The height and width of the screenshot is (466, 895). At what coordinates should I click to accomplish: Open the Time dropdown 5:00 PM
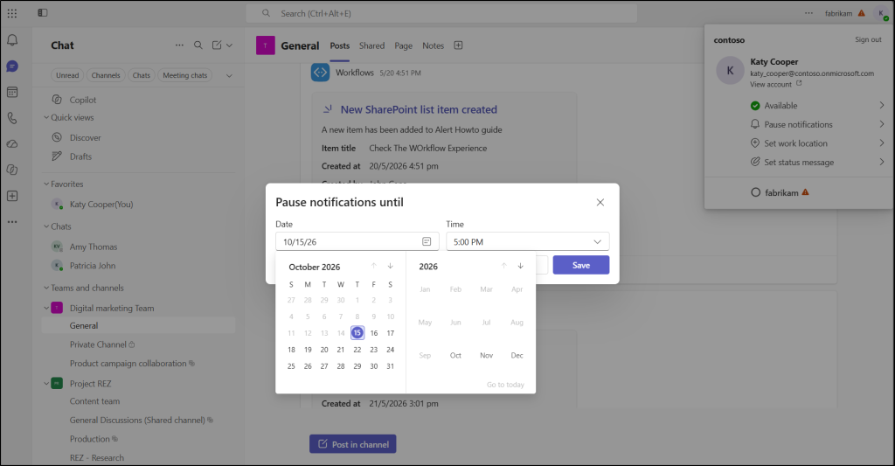527,241
